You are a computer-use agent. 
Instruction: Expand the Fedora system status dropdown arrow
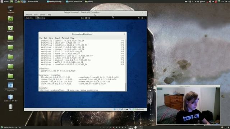point(145,18)
